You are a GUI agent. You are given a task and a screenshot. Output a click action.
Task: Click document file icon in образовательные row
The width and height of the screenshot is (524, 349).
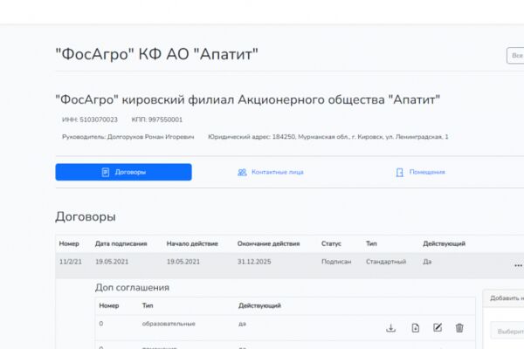tap(415, 328)
